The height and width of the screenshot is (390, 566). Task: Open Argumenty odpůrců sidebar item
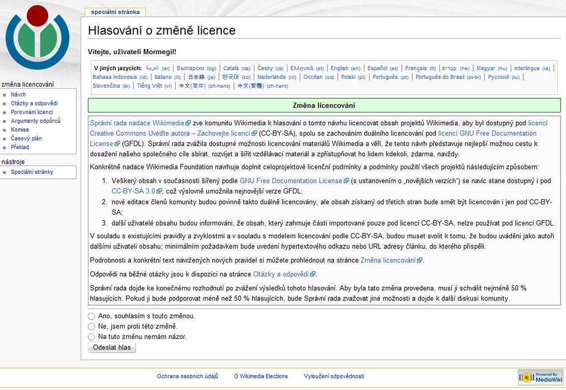(x=36, y=121)
